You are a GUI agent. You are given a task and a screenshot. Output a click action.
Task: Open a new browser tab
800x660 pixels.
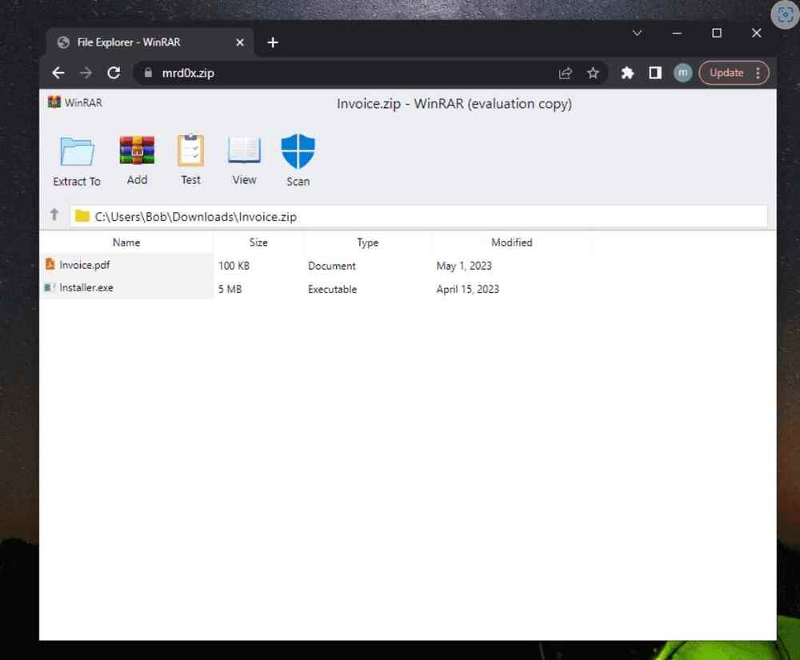273,42
